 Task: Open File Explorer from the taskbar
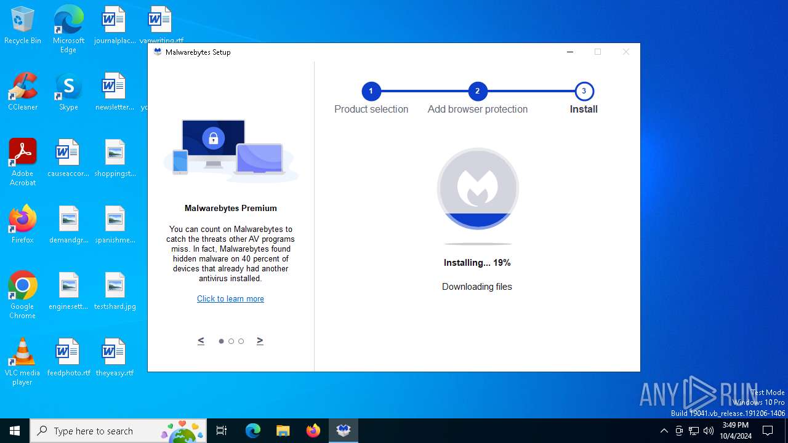pos(283,431)
